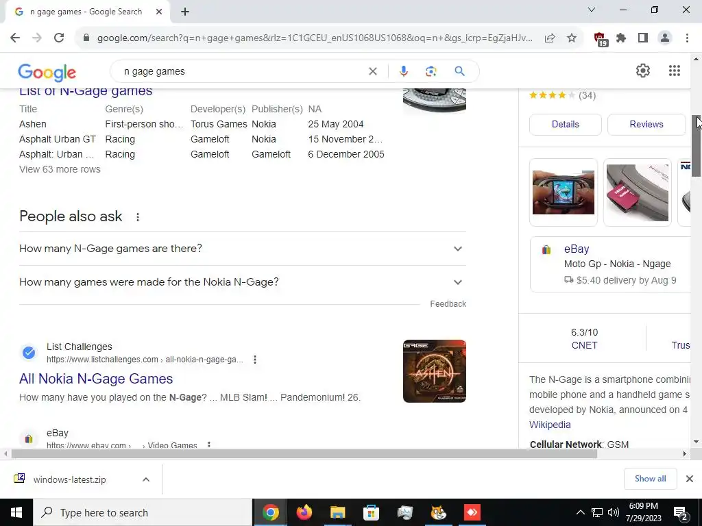Expand 'How many games were made for the Nokia N-Gage?'
This screenshot has width=702, height=526.
point(243,282)
